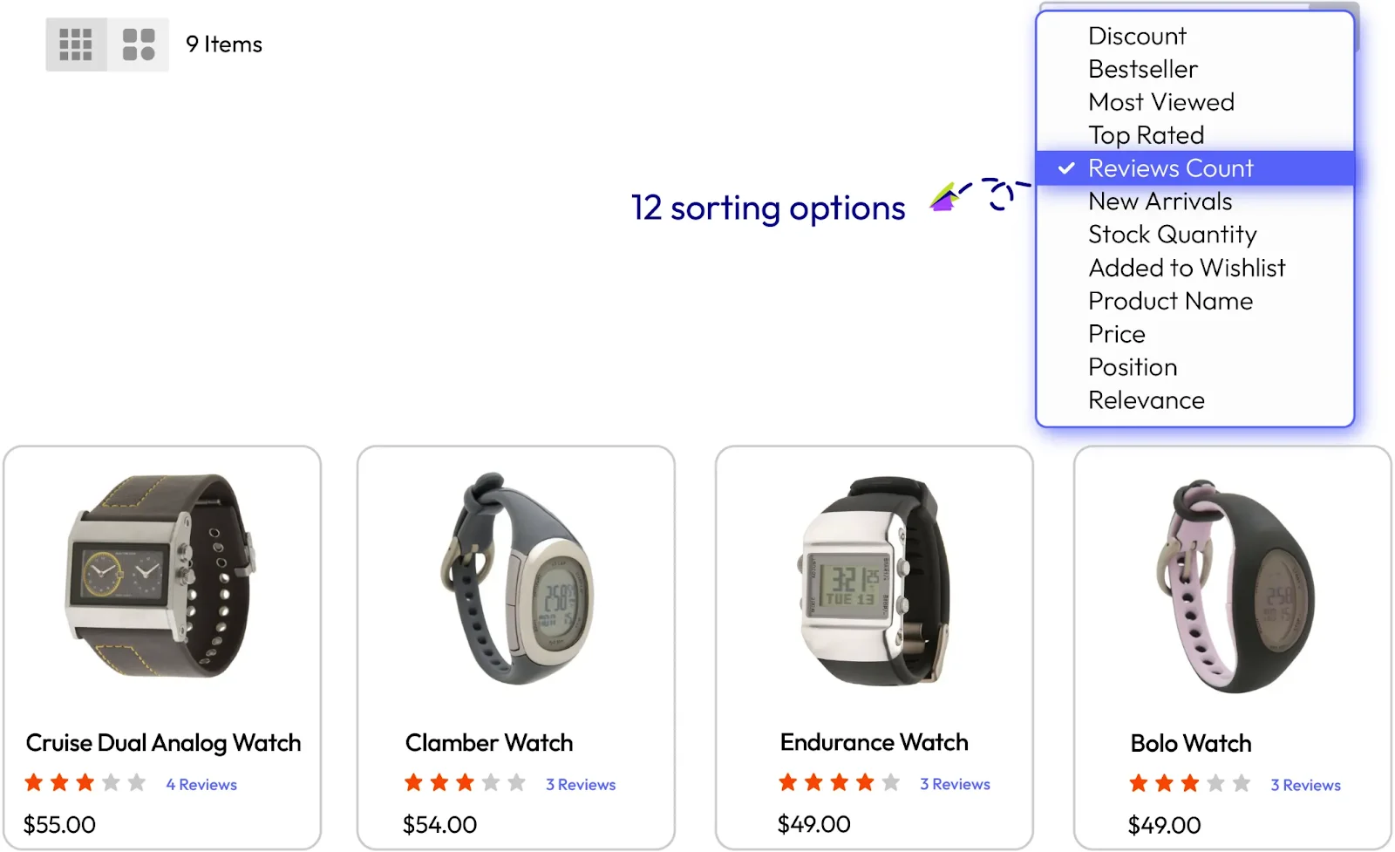Click the Clamber Watch title

click(x=488, y=743)
